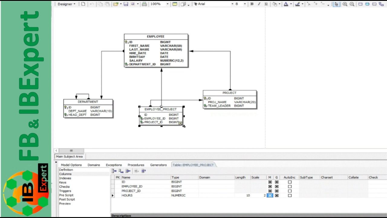Click the move column up icon
This screenshot has width=387, height=218.
pyautogui.click(x=144, y=171)
